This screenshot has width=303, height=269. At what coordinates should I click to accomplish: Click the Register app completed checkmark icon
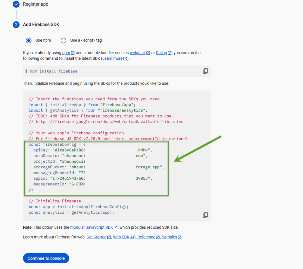point(16,4)
